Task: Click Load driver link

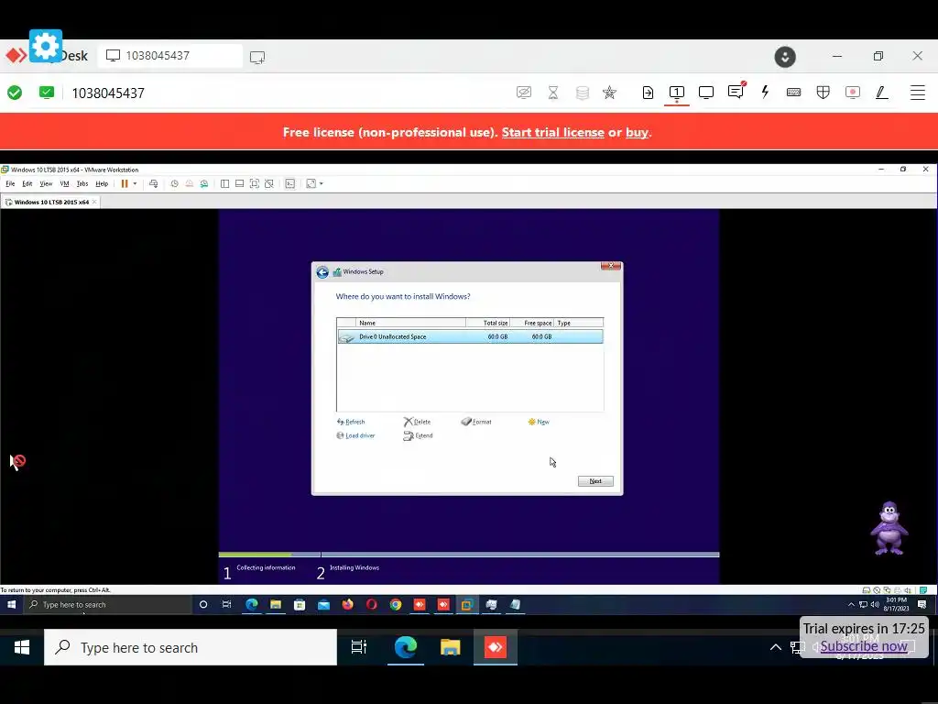Action: pyautogui.click(x=356, y=435)
